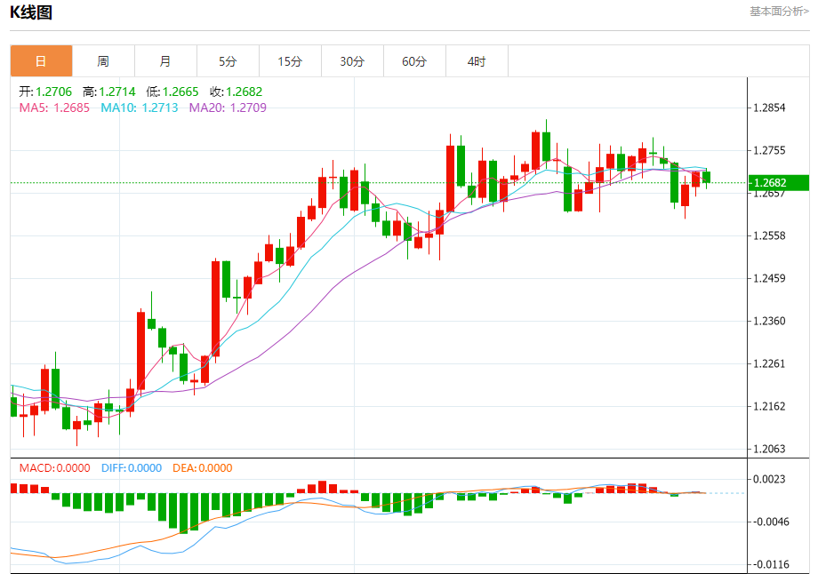Open the 30分 timeframe tab
The image size is (818, 574).
tap(352, 61)
